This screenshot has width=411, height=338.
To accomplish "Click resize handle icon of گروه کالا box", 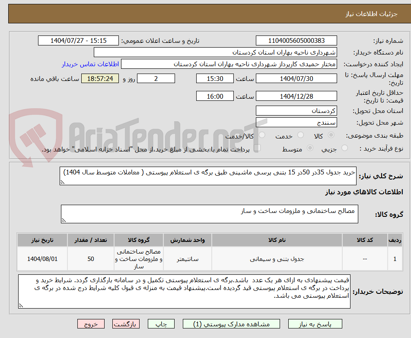I will (x=63, y=220).
